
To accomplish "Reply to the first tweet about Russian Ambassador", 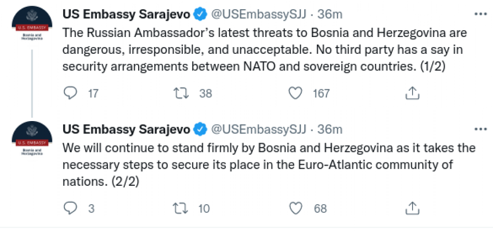I will click(70, 93).
